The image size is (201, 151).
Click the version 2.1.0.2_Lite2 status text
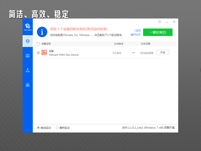coord(148,128)
